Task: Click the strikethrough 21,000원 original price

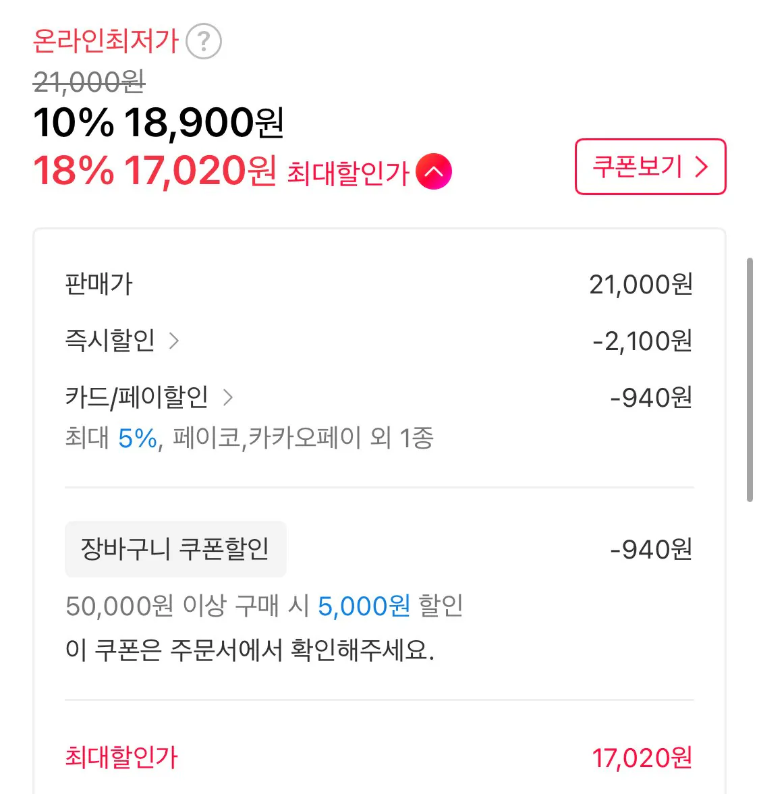Action: point(89,82)
